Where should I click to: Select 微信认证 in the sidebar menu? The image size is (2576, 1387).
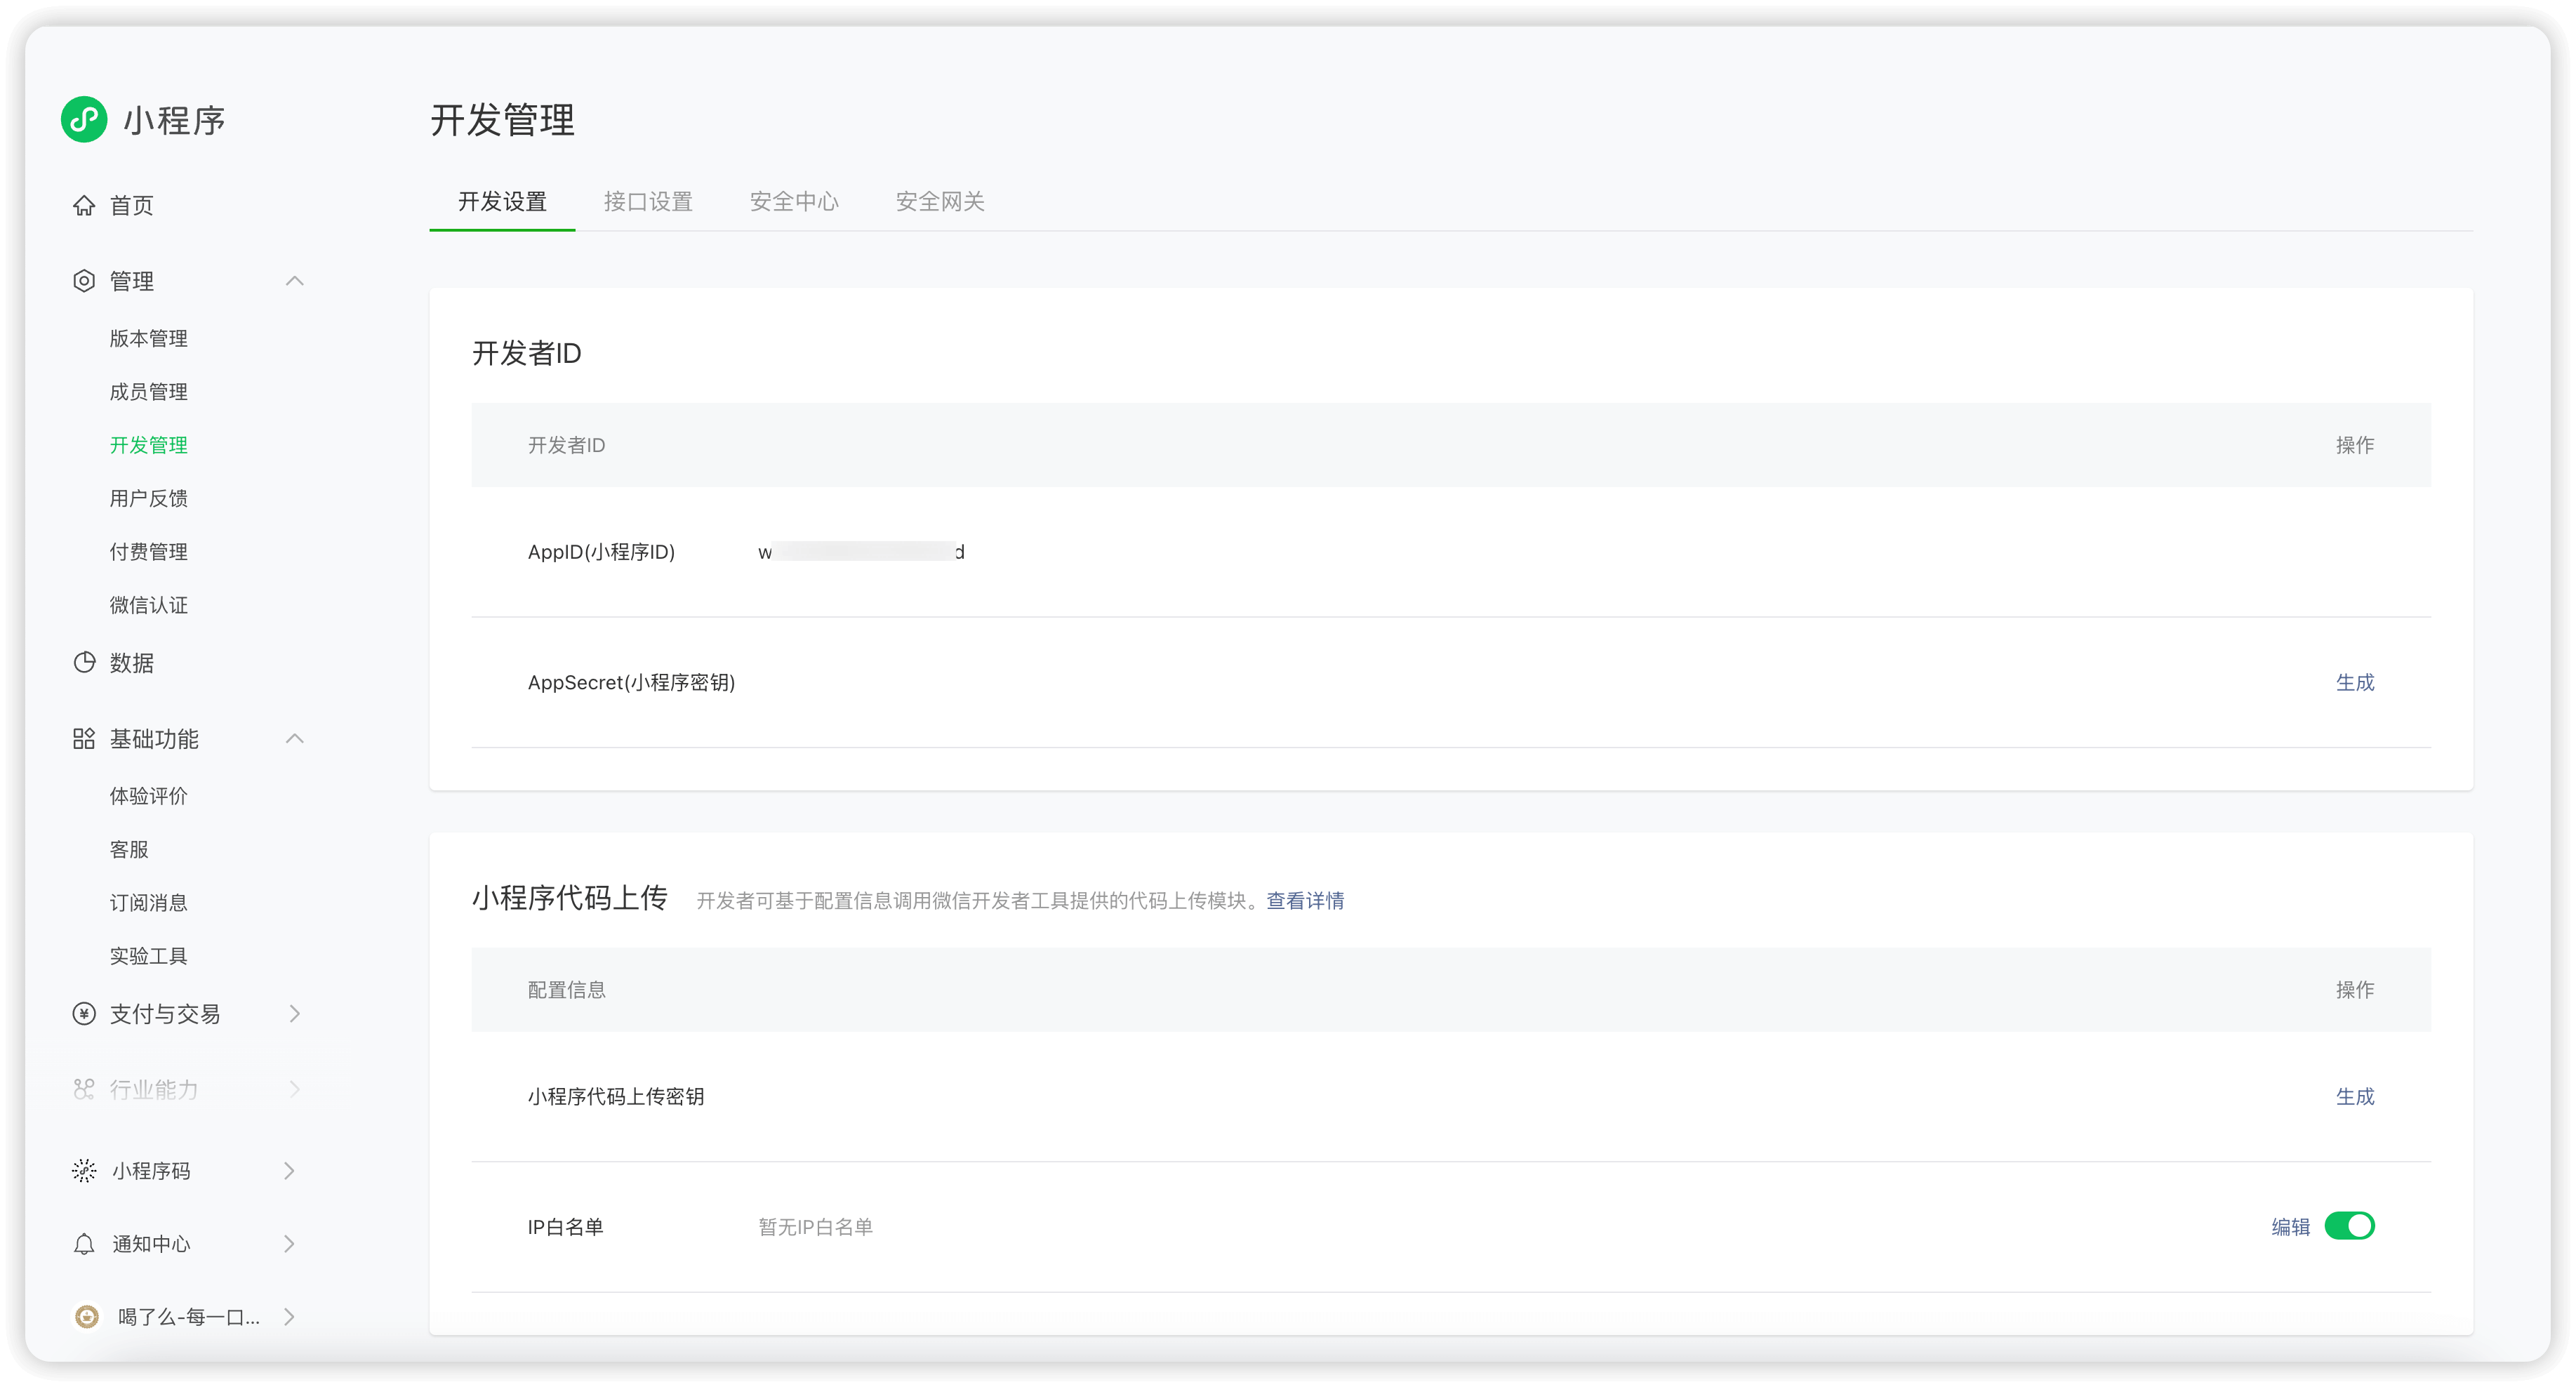coord(148,604)
